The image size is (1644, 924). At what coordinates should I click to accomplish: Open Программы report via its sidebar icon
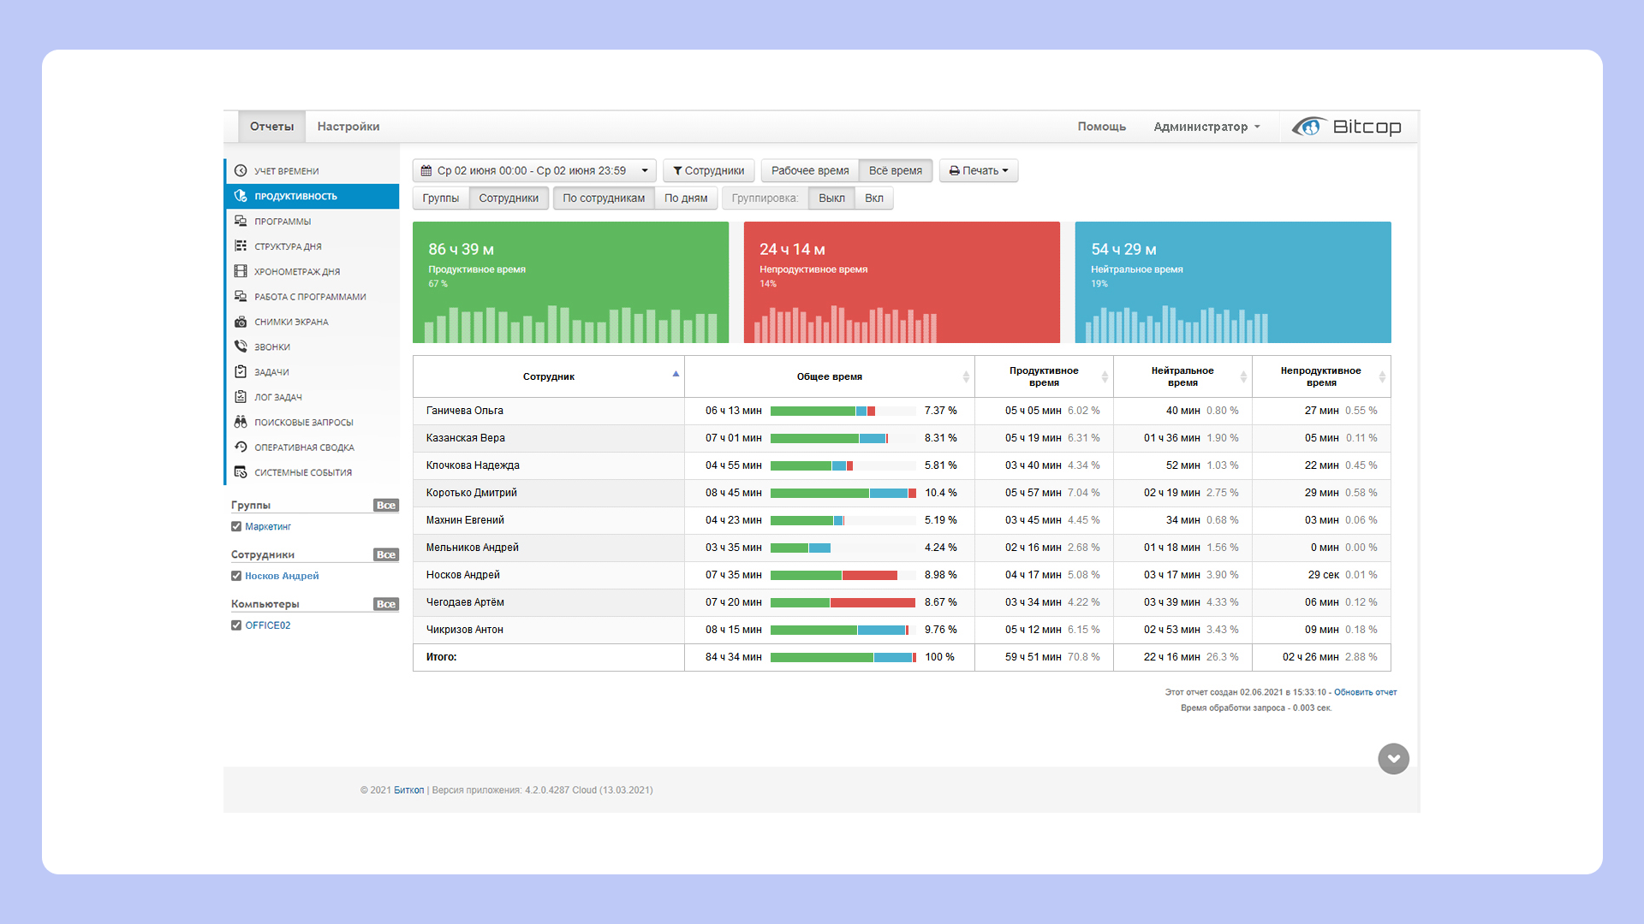pyautogui.click(x=241, y=221)
